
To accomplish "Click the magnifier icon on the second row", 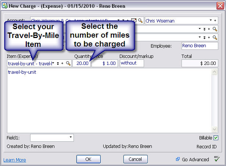I will [x=215, y=29].
